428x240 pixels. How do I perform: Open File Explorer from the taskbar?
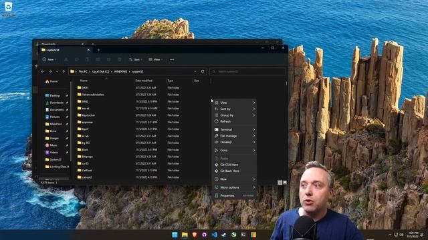point(185,235)
